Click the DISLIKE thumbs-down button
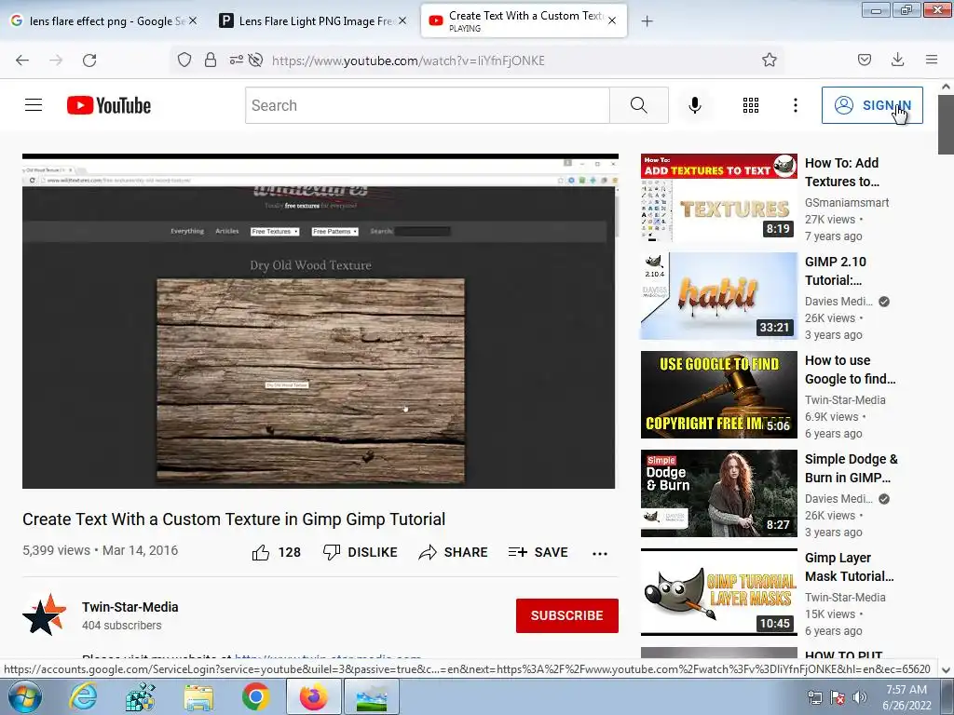954x715 pixels. pos(361,552)
